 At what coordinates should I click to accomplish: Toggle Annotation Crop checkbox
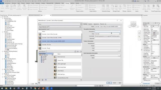(x=151, y=49)
